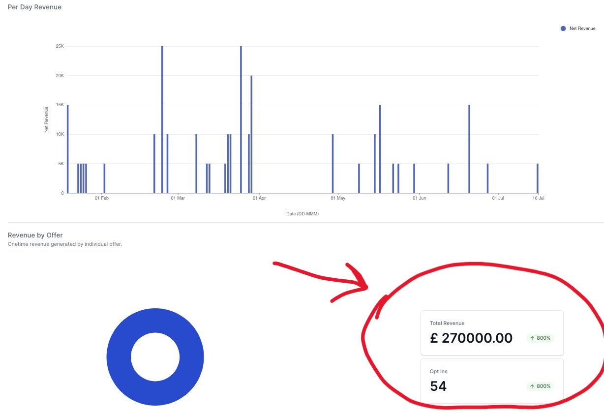
Task: Click the 25K y-axis label
Action: point(60,46)
